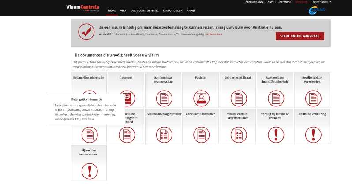Open the VisumCentrale-orderformulier form icon

click(238, 133)
